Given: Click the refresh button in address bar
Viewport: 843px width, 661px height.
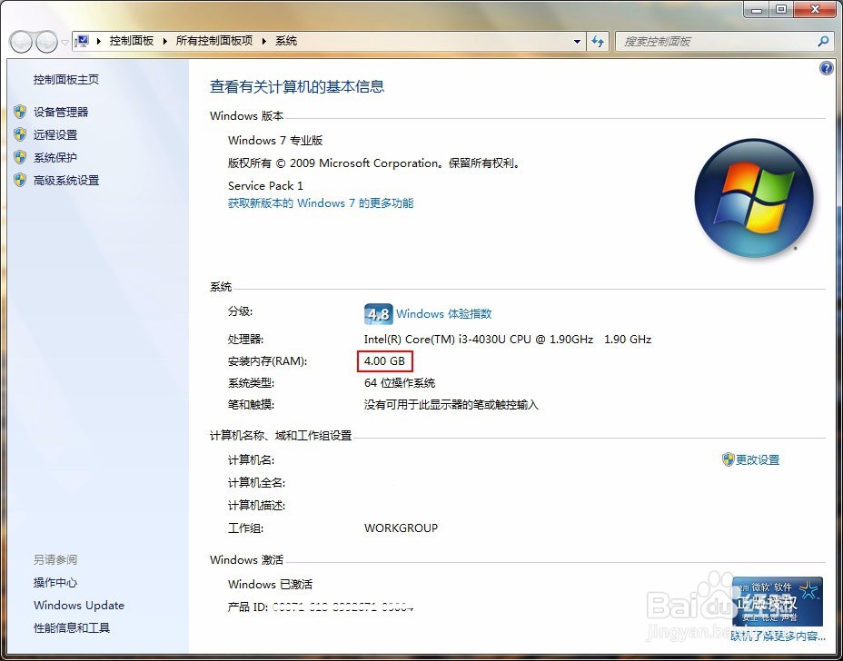Looking at the screenshot, I should pyautogui.click(x=598, y=42).
